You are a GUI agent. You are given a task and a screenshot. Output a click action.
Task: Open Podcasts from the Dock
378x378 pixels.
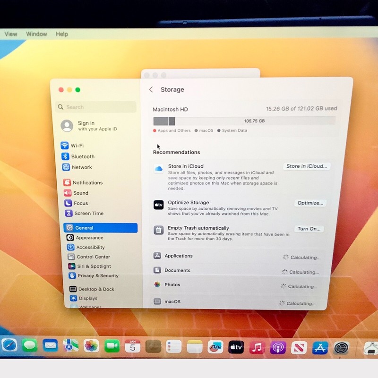point(278,348)
